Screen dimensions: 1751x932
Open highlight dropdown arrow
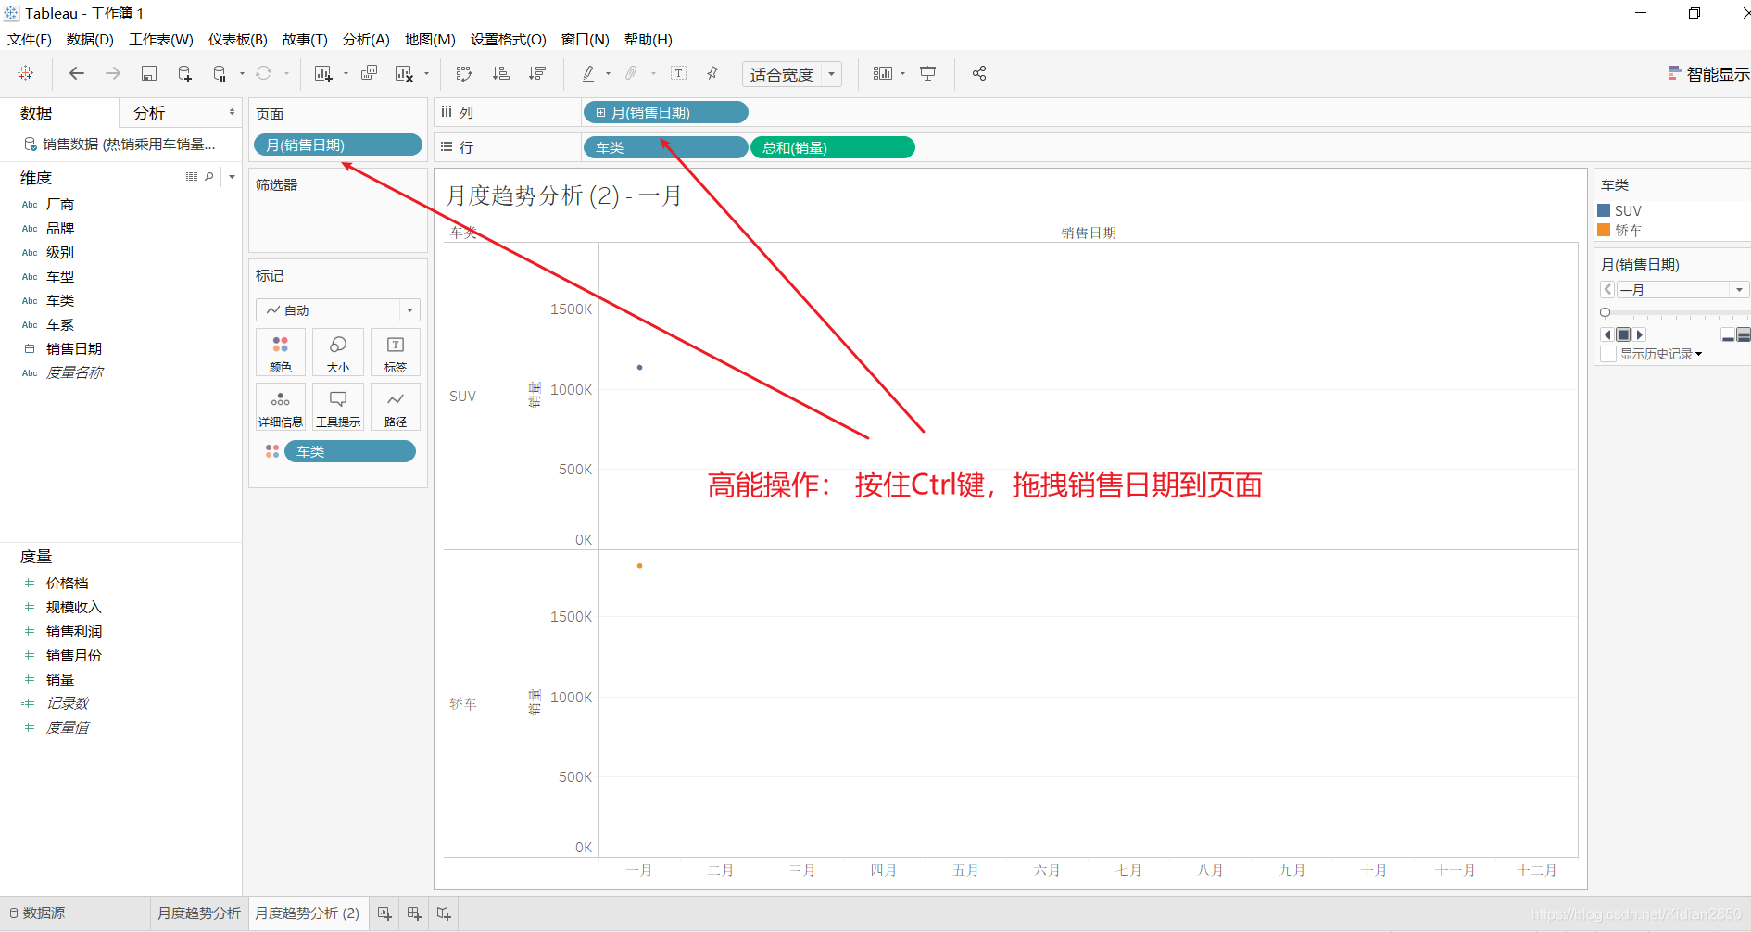(x=608, y=73)
